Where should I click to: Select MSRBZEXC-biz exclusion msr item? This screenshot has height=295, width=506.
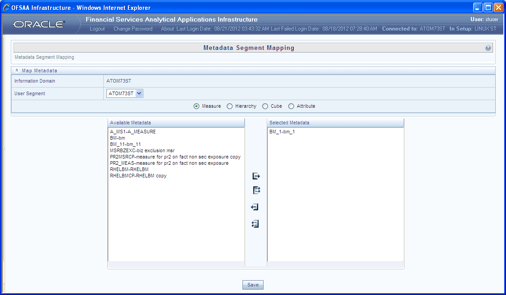pos(142,150)
